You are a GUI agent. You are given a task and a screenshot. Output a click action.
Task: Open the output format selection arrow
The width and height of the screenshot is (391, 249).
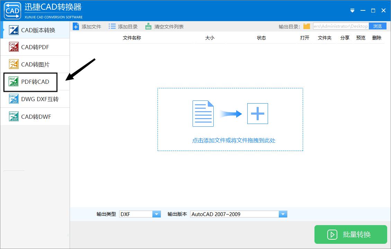157,214
